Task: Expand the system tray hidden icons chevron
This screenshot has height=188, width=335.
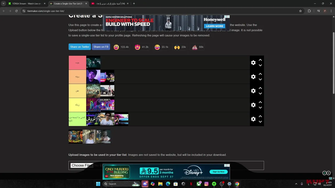Action: pos(296,184)
